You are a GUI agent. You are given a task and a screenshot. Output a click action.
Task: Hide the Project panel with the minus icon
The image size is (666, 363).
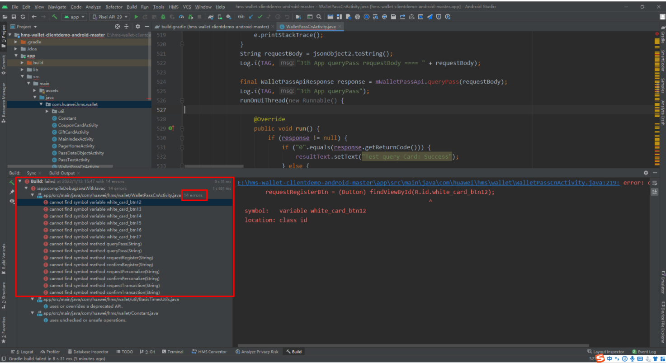[146, 27]
